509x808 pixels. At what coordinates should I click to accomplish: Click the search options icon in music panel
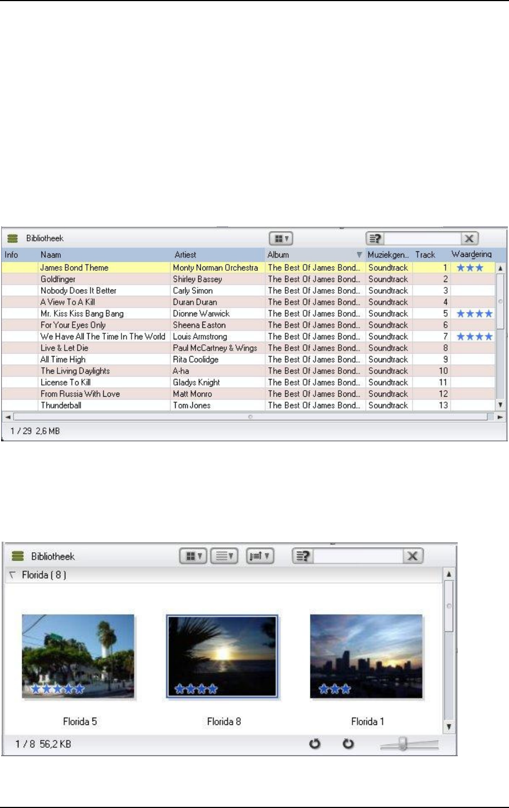[x=376, y=238]
